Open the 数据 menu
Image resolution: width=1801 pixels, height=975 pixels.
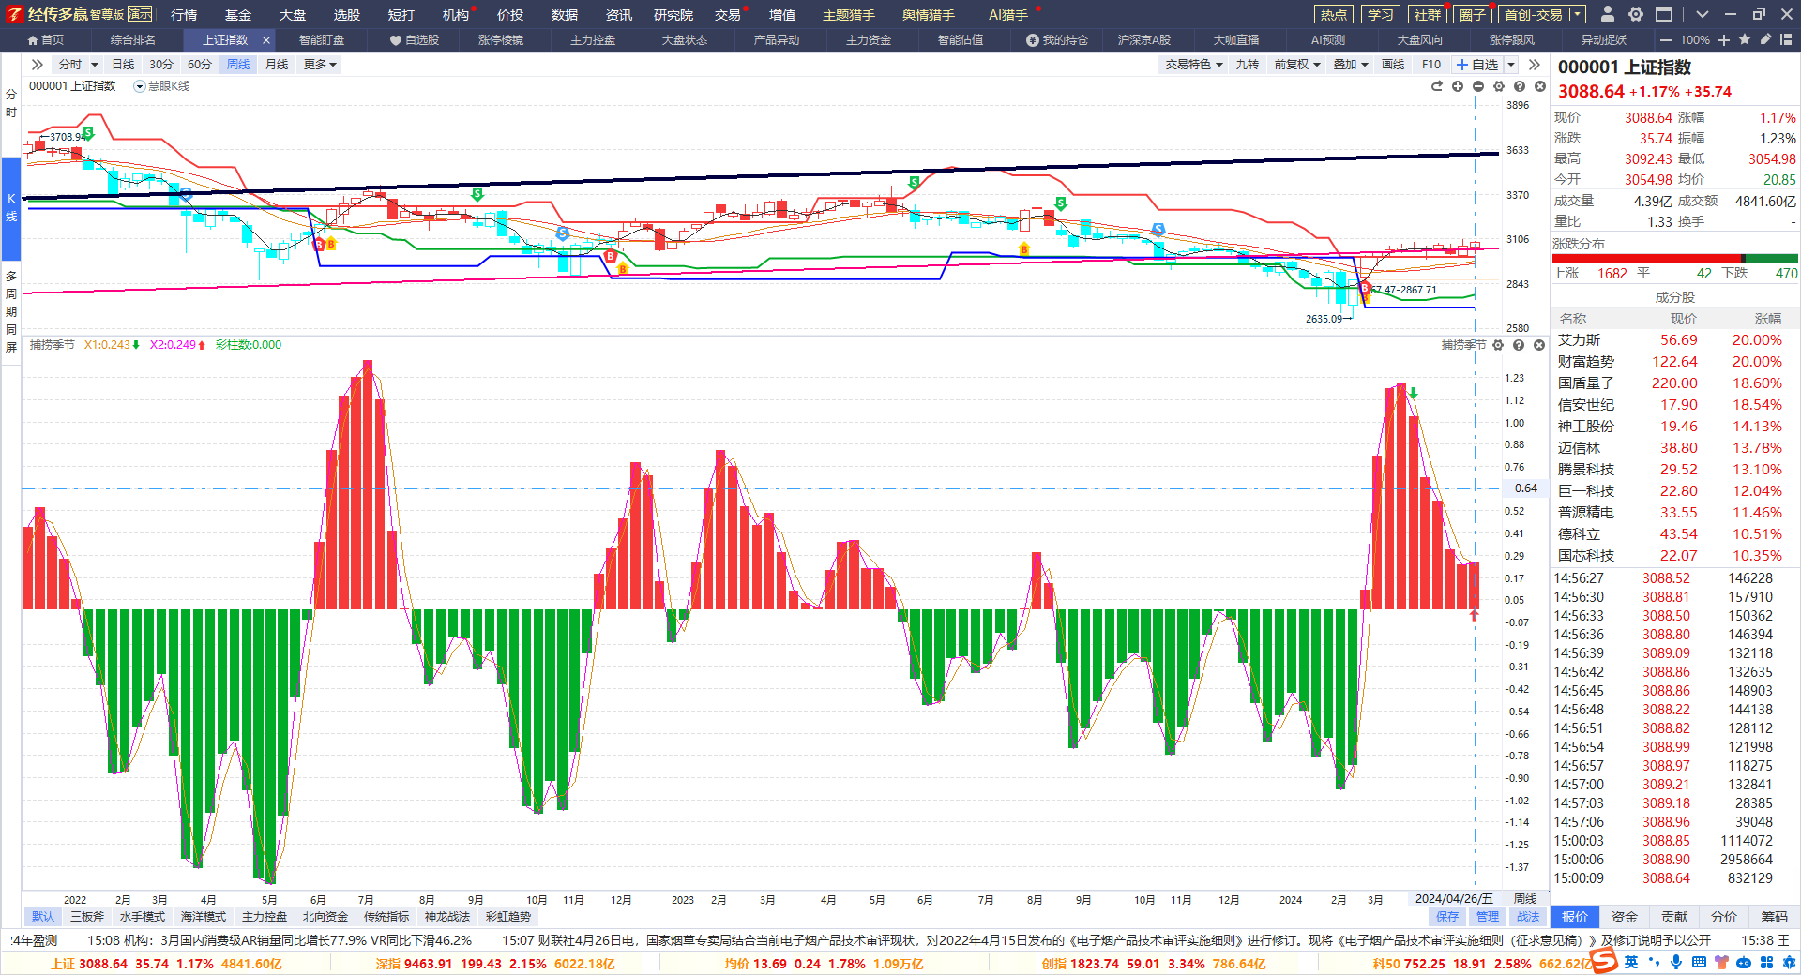tap(565, 14)
